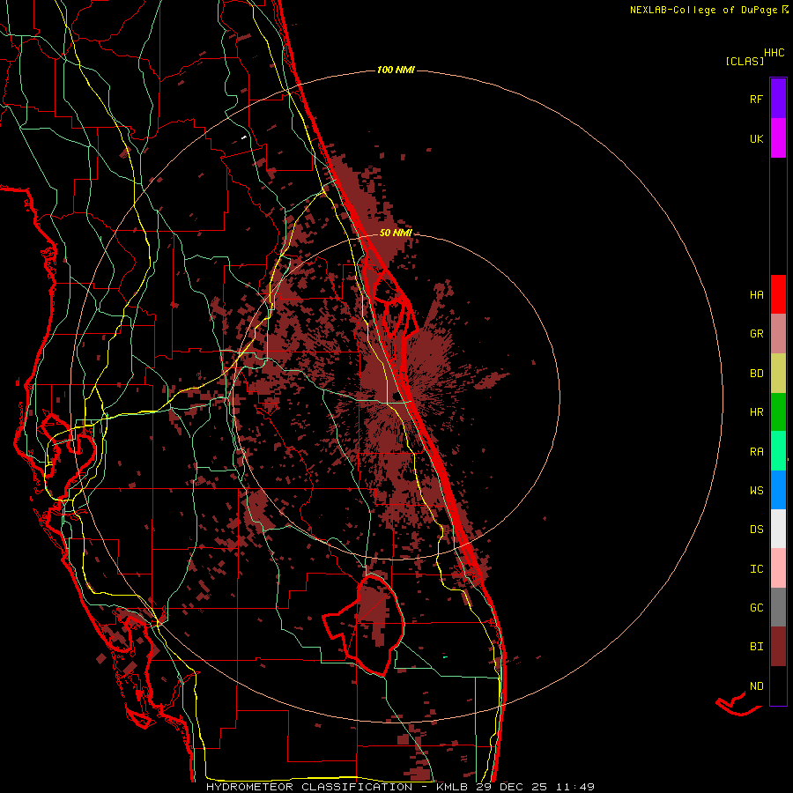793x793 pixels.
Task: Click the HA legend label
Action: [x=756, y=294]
